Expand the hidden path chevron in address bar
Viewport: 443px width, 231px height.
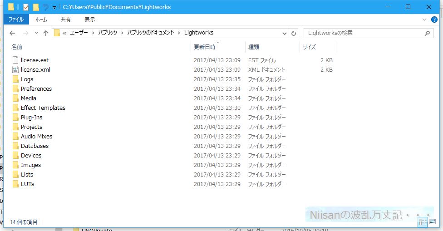point(64,33)
